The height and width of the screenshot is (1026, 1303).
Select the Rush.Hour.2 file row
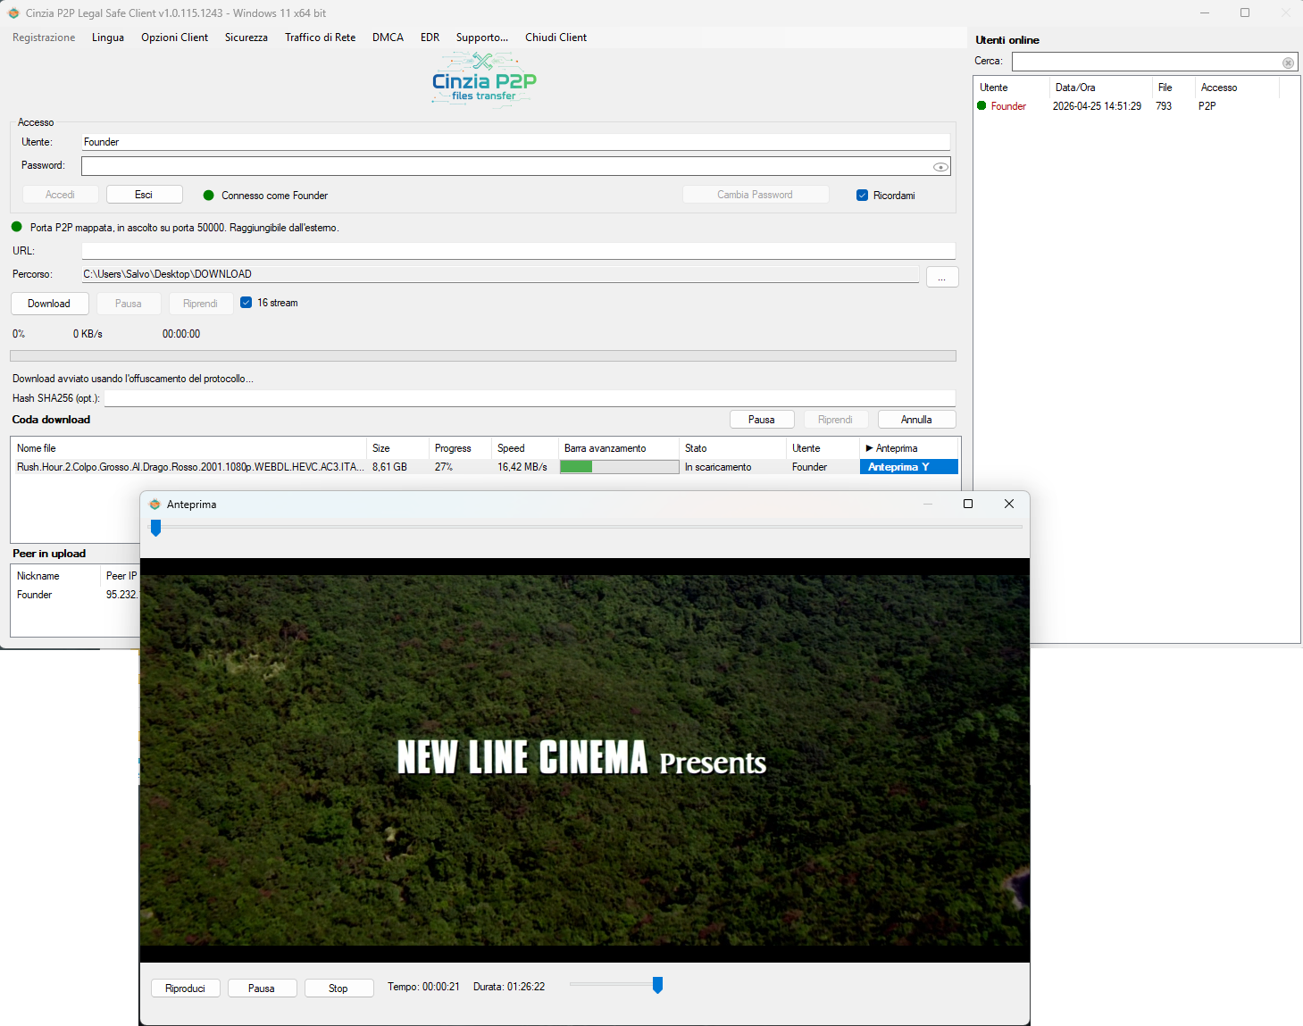pos(484,467)
